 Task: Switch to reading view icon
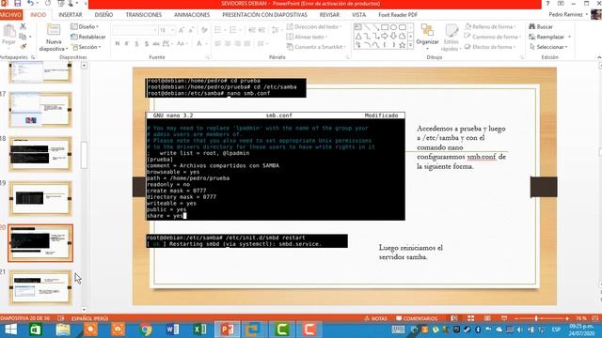487,318
